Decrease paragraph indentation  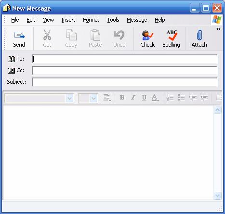click(x=193, y=97)
